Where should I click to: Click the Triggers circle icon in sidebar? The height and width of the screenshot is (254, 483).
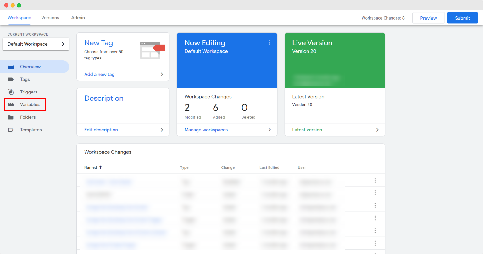pyautogui.click(x=11, y=92)
